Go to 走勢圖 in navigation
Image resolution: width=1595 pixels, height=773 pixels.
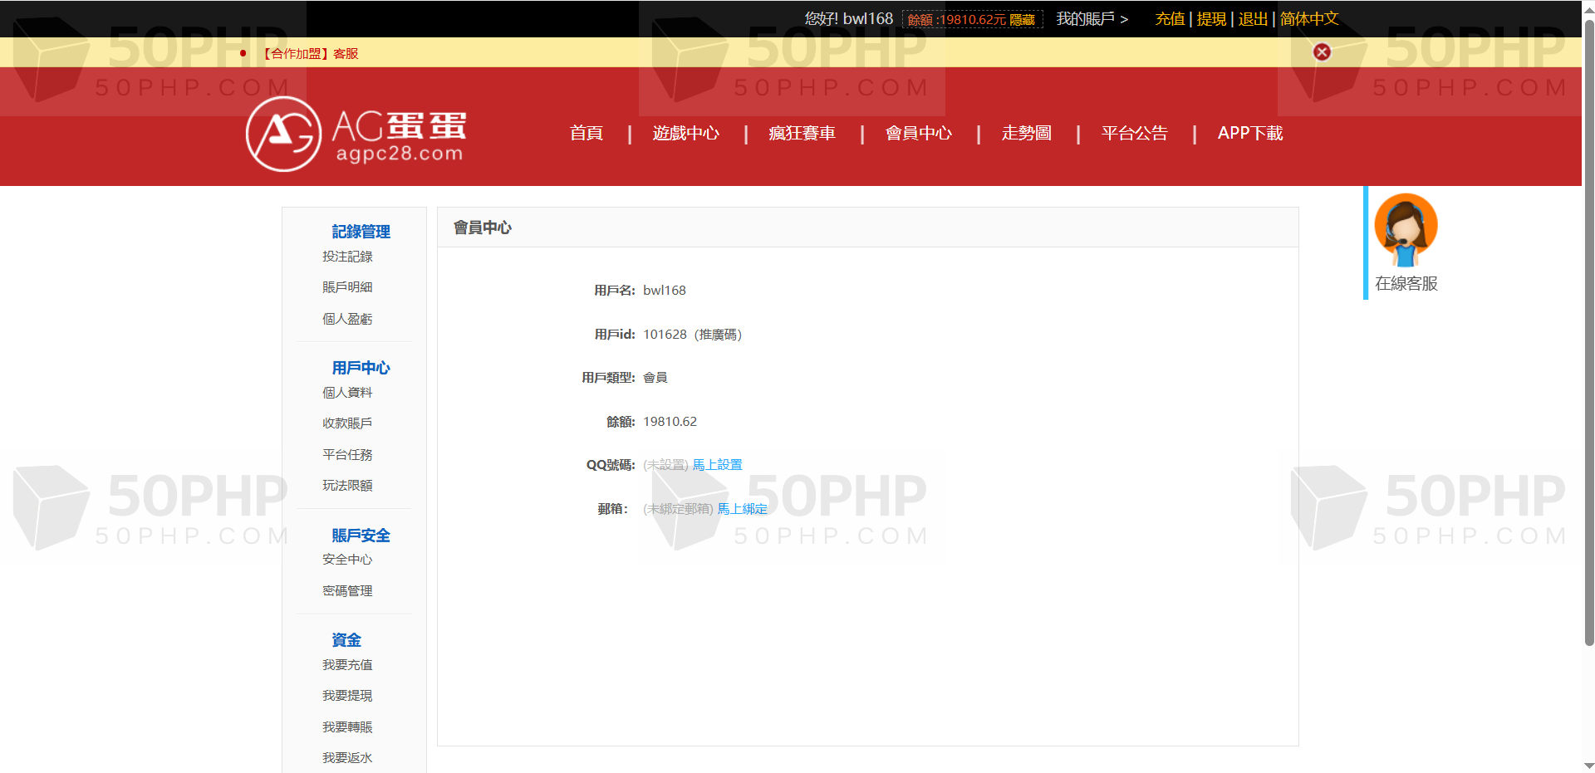[x=1026, y=133]
